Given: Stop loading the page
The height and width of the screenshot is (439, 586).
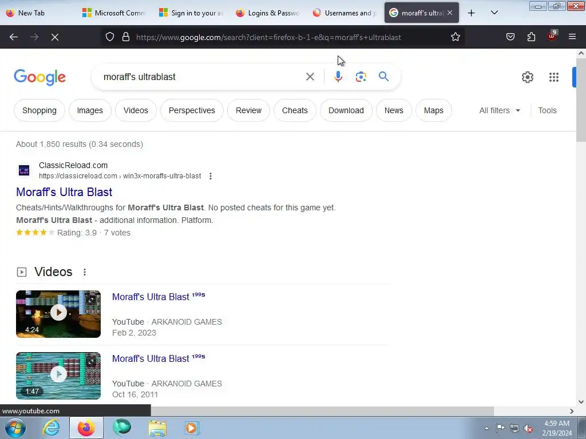Looking at the screenshot, I should coord(55,37).
